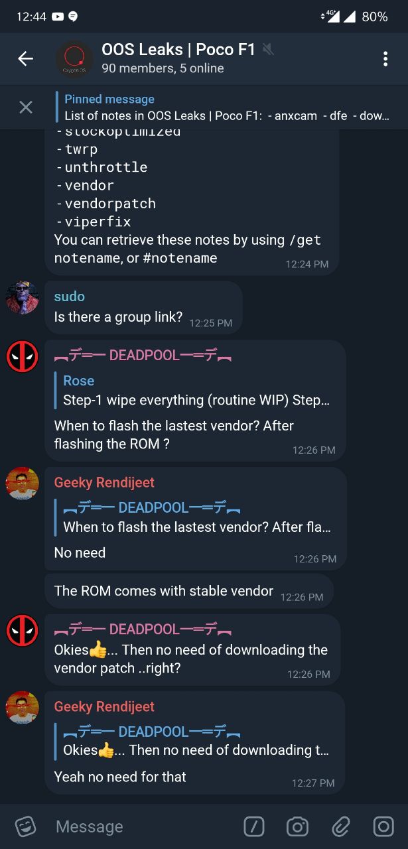Tap the YouTube notification status icon

tap(58, 17)
